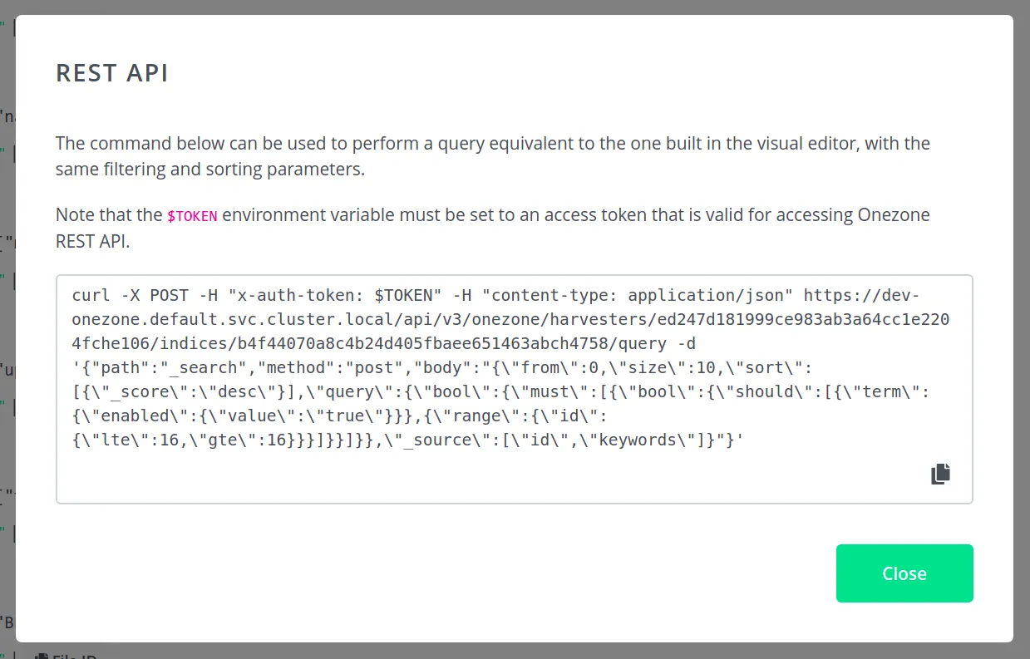Click the Close button
Viewport: 1030px width, 659px height.
tap(904, 573)
